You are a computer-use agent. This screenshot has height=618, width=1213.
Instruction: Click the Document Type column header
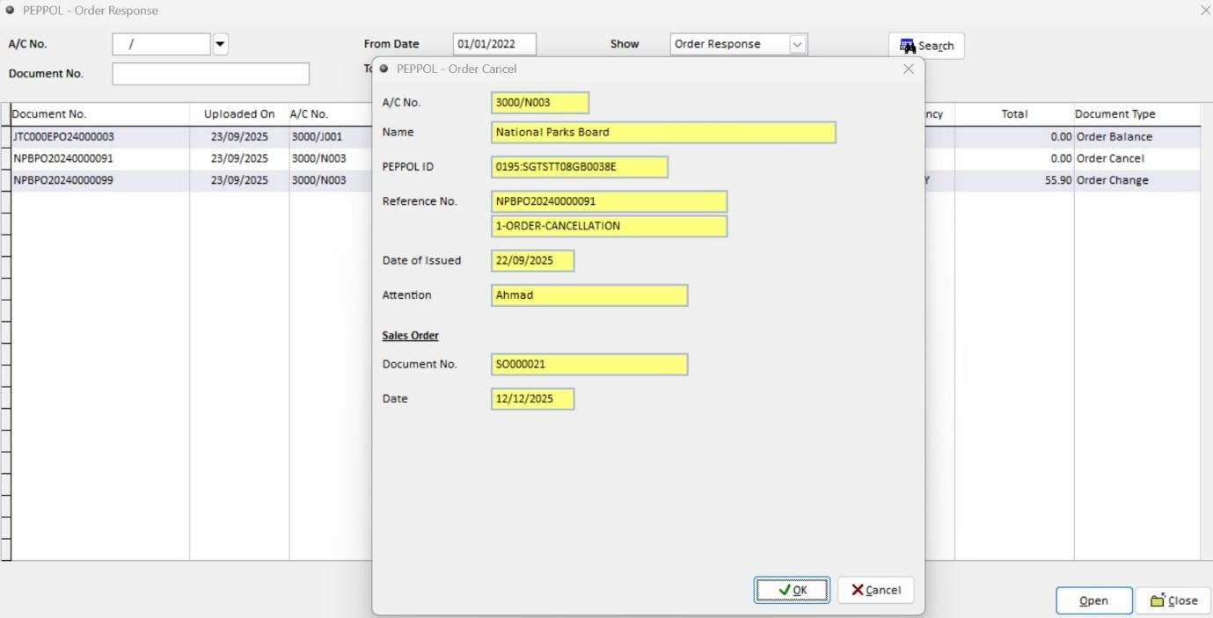click(1136, 114)
